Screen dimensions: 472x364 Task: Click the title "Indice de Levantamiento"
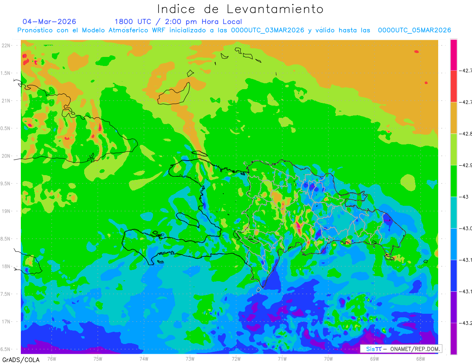pos(240,9)
